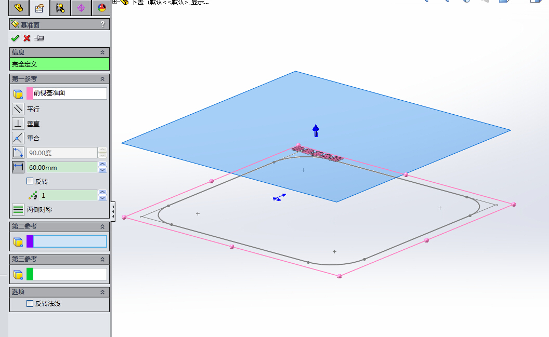Click the number of planes icon

pos(33,195)
